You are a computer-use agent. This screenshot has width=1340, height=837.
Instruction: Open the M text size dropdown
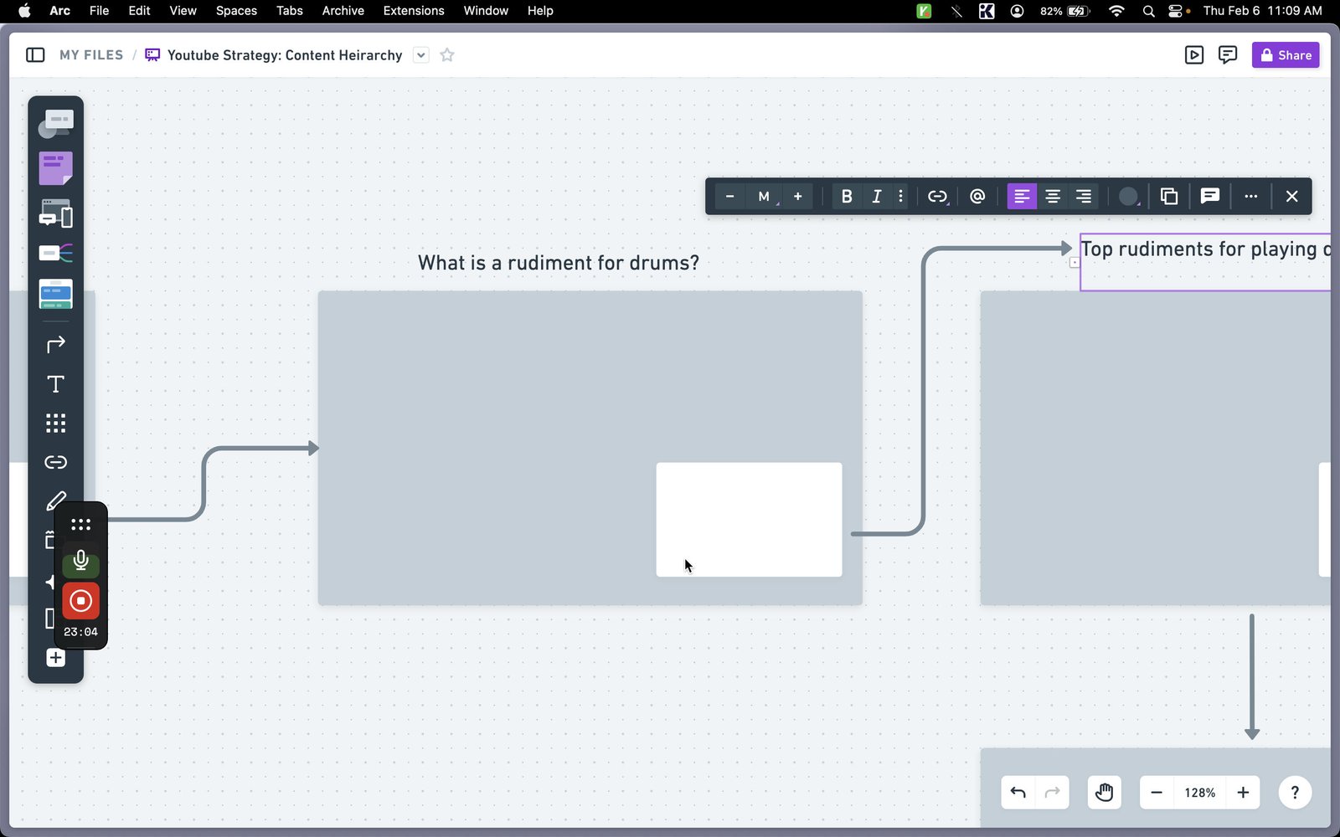765,197
